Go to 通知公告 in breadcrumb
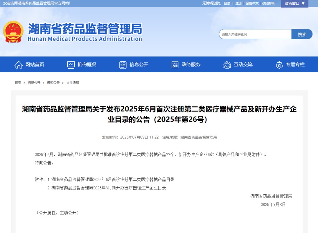Screen dimensions: 318x233 point(53,83)
